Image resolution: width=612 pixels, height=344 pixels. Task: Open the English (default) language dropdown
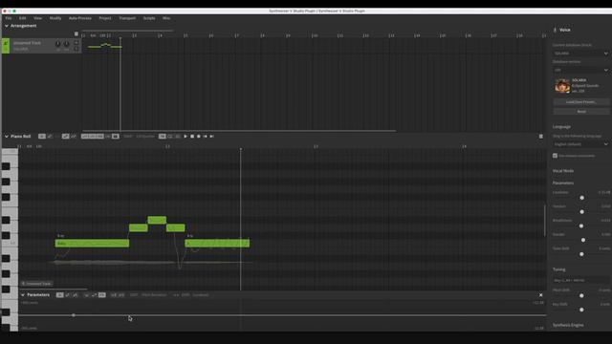580,144
